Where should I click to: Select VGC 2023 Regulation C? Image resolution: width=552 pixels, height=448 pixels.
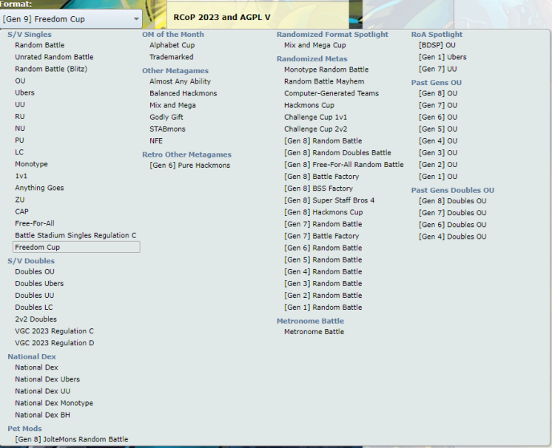point(54,331)
